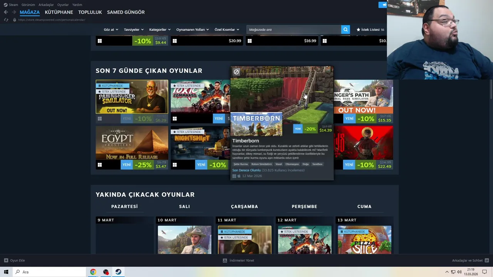
Task: Click the Son Derece Olumlu review summary
Action: (x=246, y=170)
